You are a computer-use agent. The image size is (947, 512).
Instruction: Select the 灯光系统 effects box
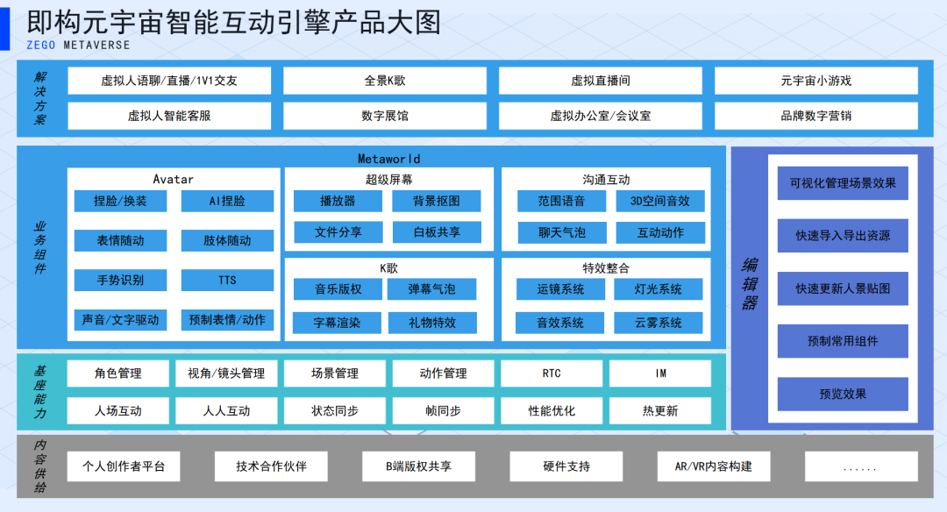pos(659,289)
